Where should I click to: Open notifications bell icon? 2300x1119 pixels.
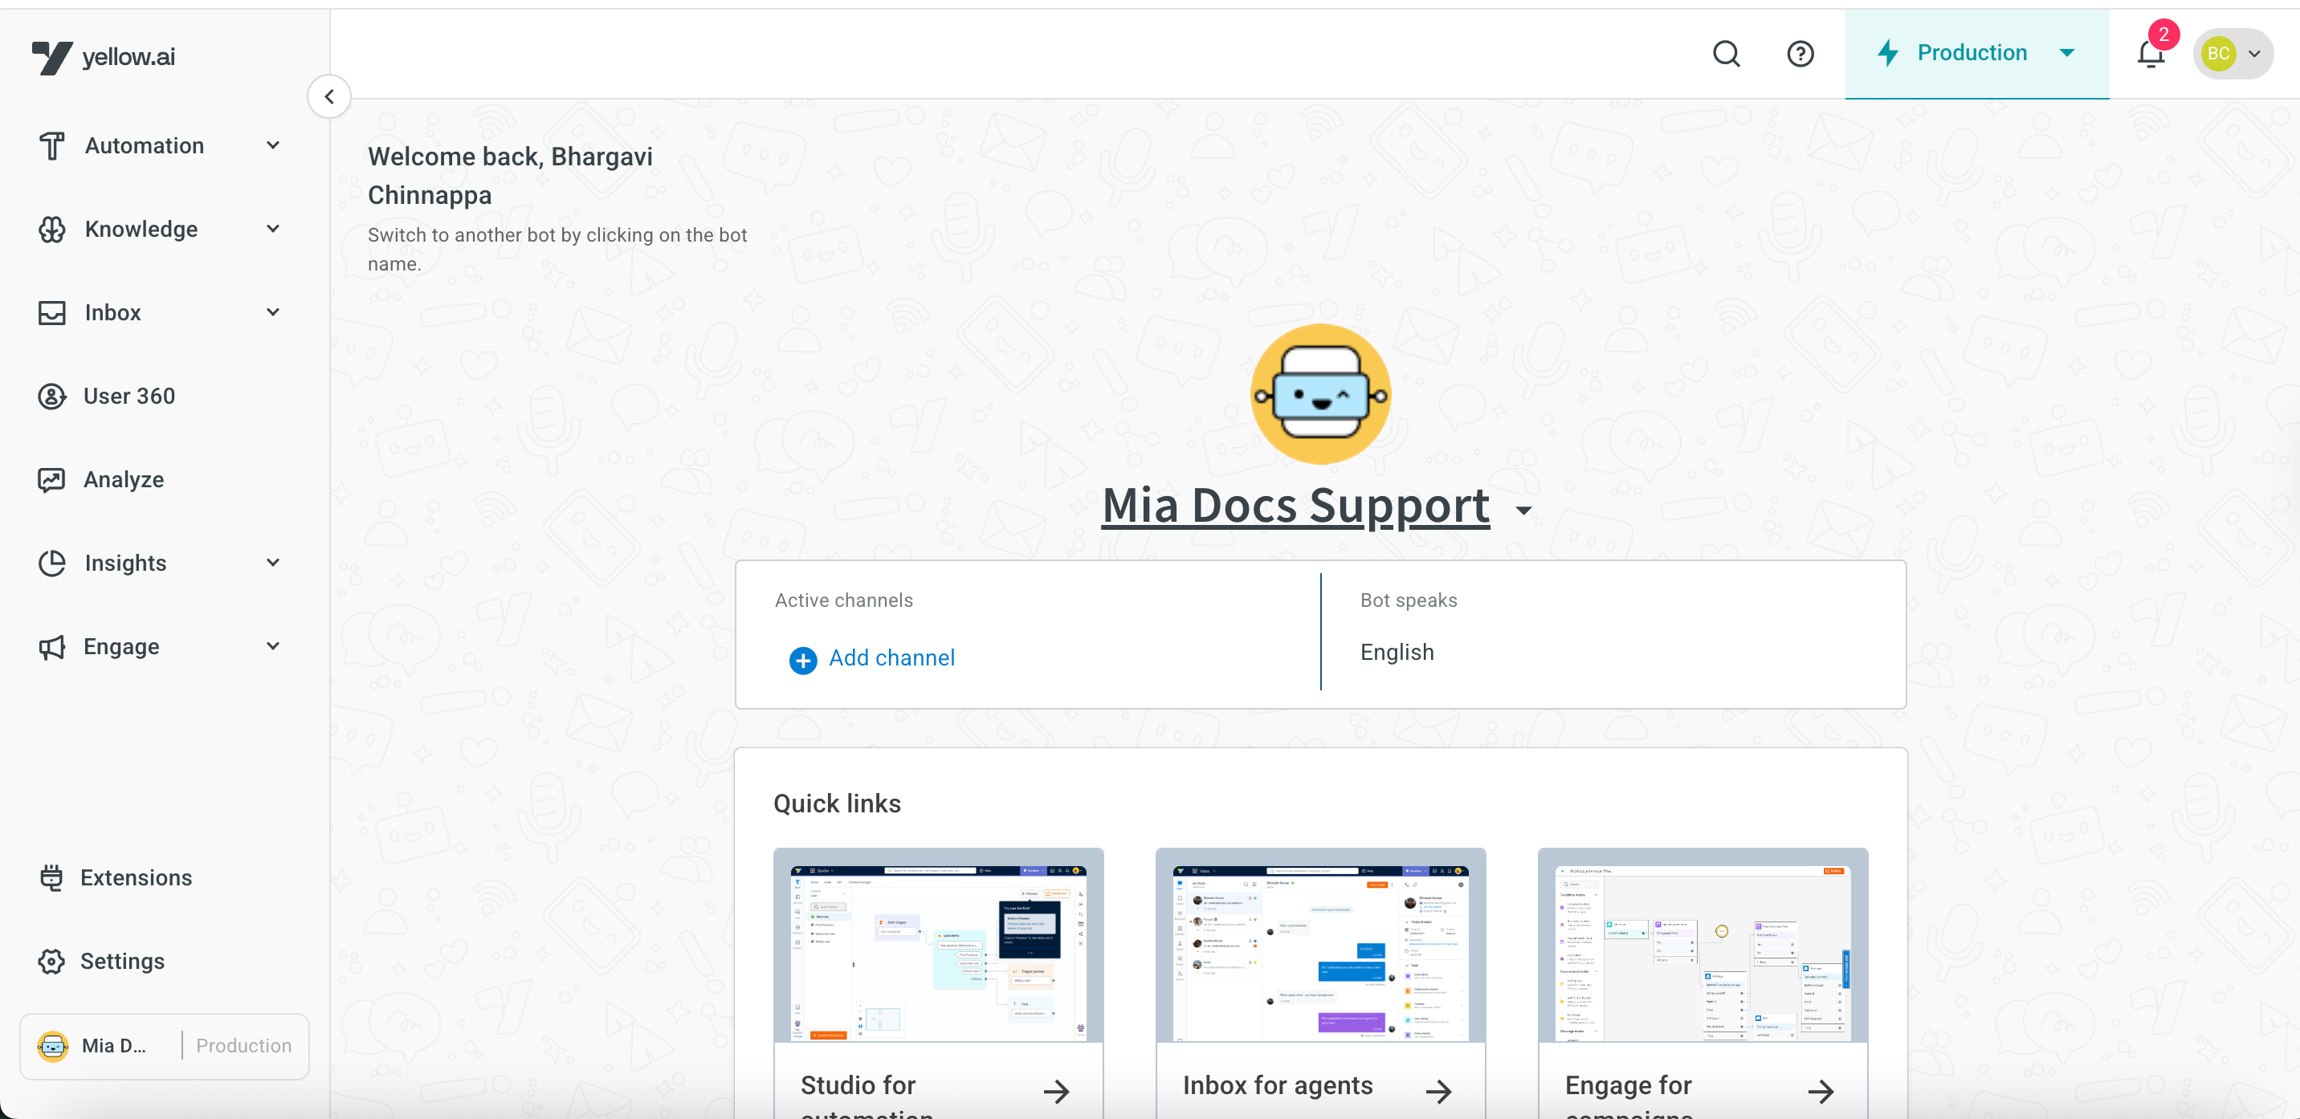pyautogui.click(x=2150, y=54)
